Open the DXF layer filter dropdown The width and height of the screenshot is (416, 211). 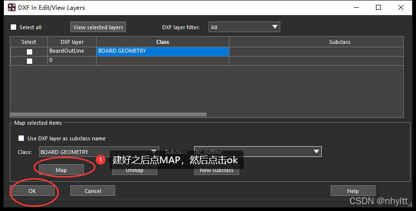(244, 27)
